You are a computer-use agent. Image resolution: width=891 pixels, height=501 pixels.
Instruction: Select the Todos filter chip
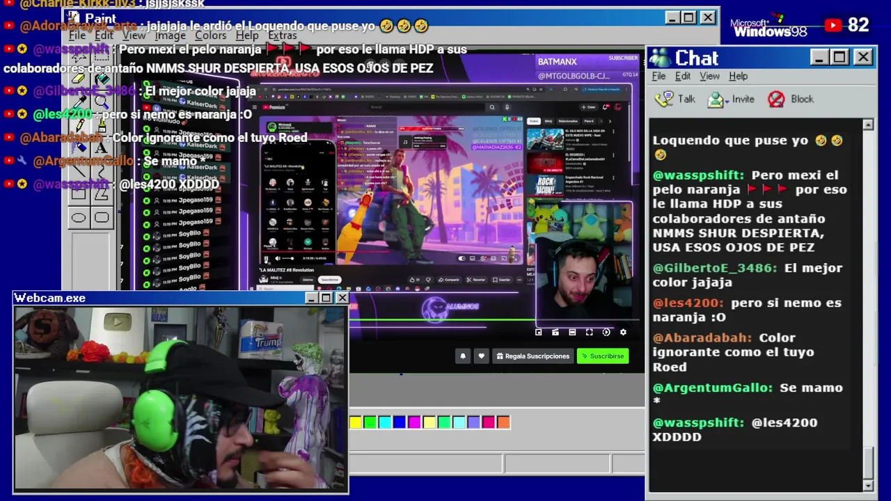[534, 121]
